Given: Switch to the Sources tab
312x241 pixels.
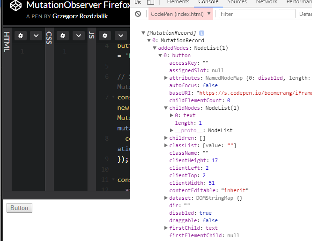Looking at the screenshot, I should pos(237,2).
